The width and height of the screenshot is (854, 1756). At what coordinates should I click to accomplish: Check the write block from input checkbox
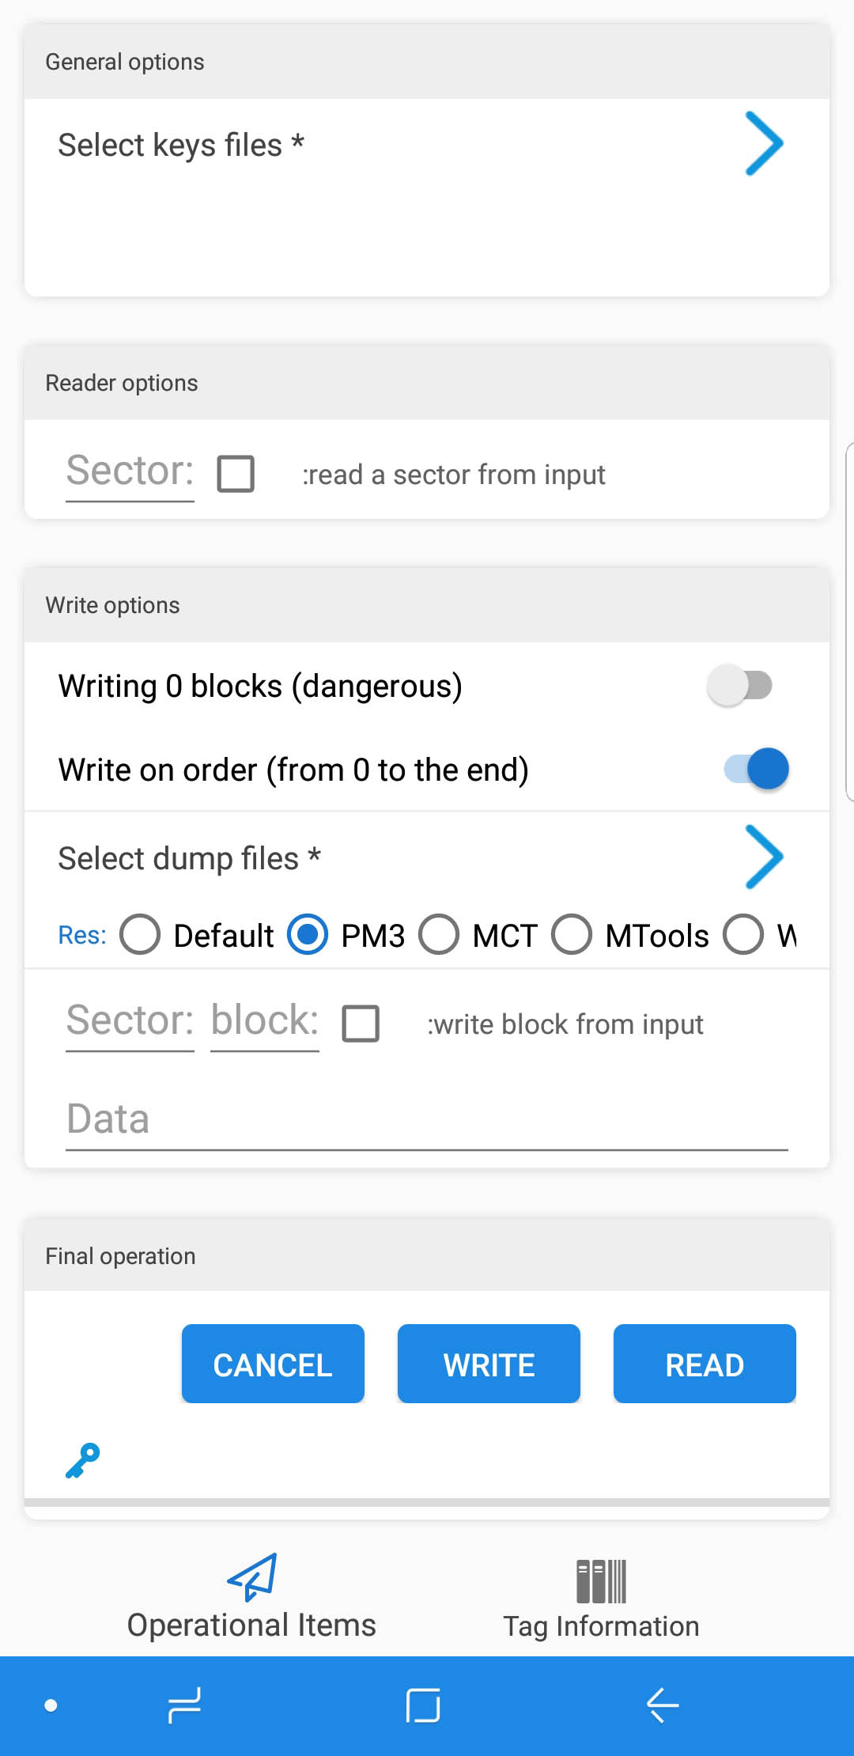click(x=361, y=1024)
